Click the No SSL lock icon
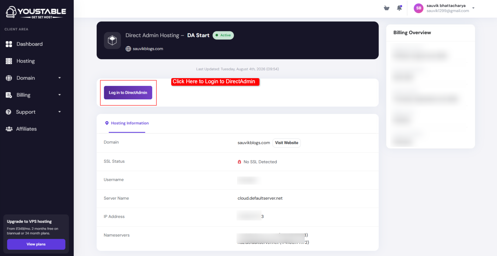Viewport: 497px width, 256px height. point(239,162)
